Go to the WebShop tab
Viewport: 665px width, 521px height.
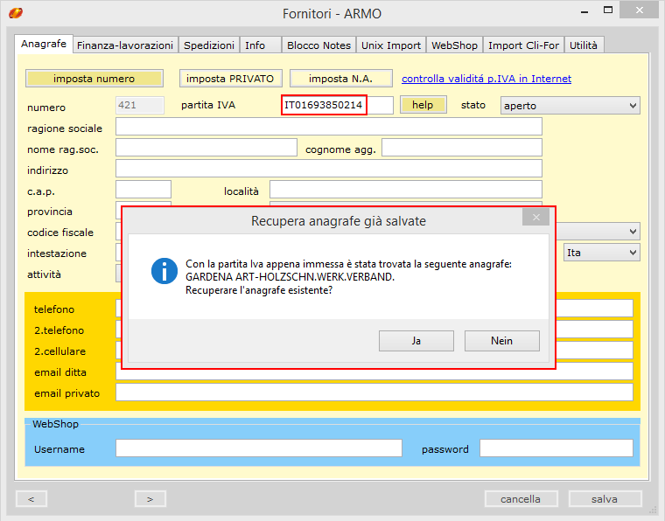(x=453, y=45)
